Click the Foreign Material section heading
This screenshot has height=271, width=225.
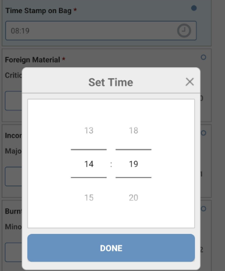point(32,60)
